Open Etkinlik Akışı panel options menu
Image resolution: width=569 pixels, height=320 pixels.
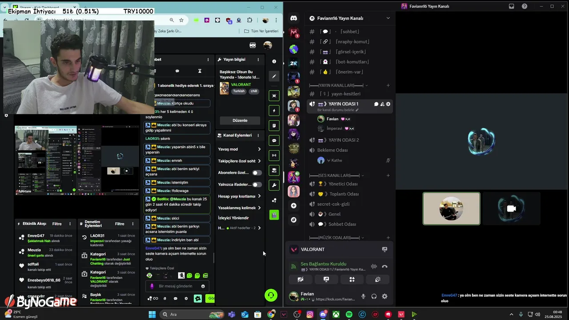70,224
